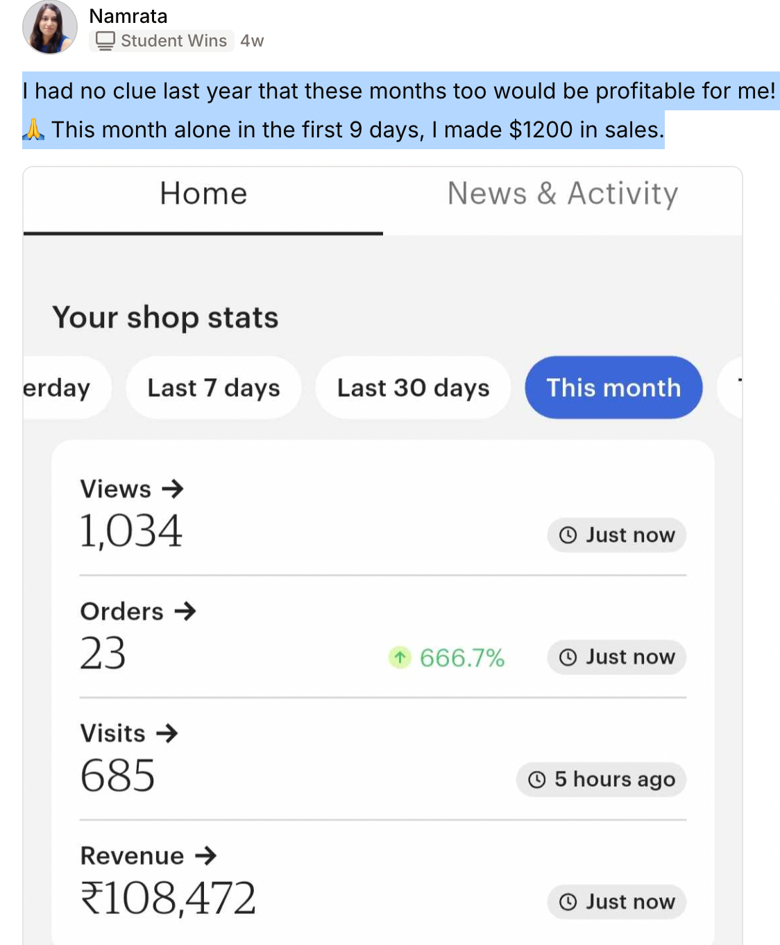
Task: Click the Namrata author name
Action: pos(128,16)
